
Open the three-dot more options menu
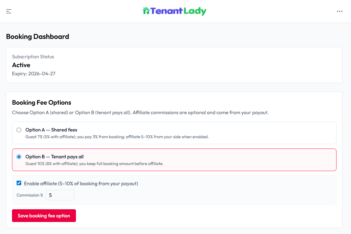pos(339,11)
